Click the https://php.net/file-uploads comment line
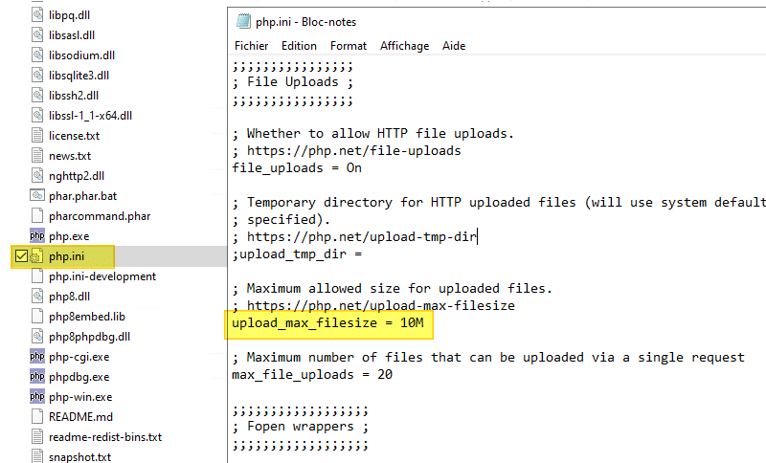The image size is (766, 463). click(x=347, y=151)
